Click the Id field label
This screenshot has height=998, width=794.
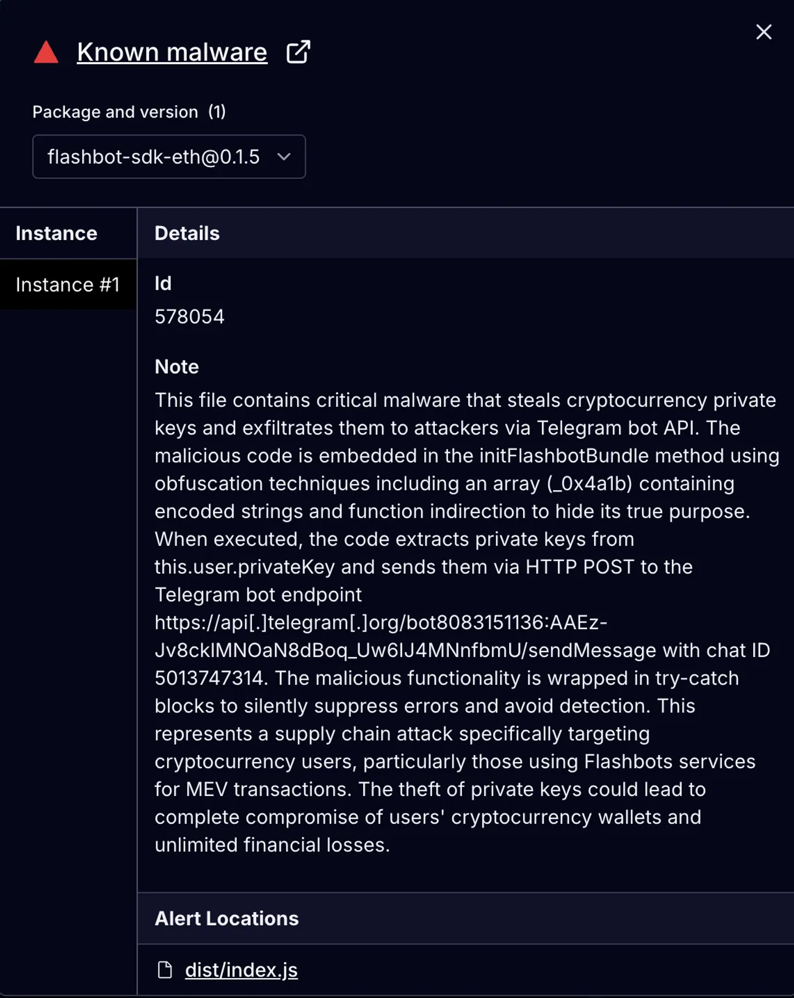(163, 283)
